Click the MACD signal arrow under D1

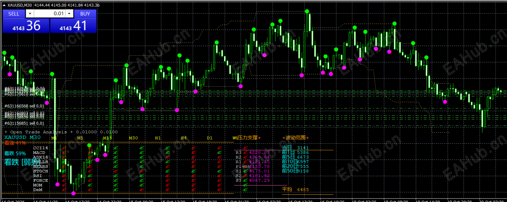click(x=219, y=153)
